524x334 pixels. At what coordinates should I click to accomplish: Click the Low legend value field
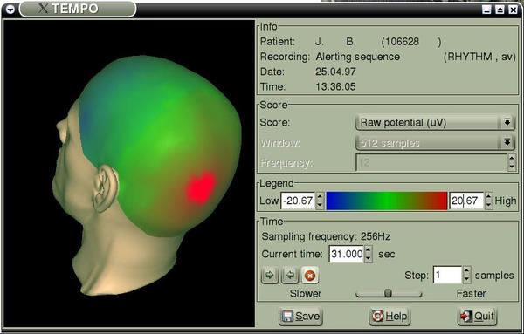click(298, 201)
